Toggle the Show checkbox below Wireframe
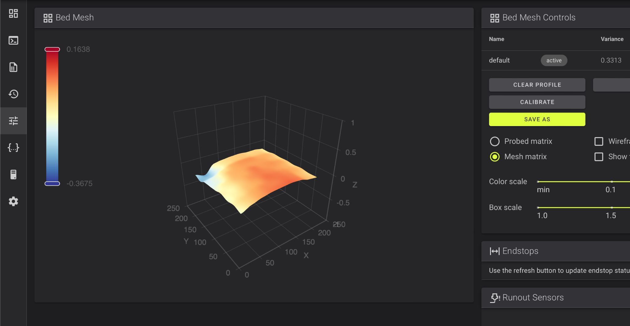630x326 pixels. 599,157
